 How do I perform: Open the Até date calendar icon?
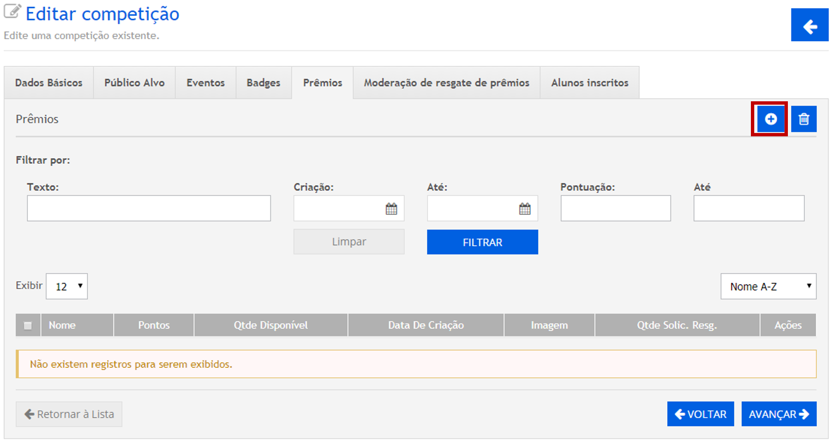coord(525,209)
